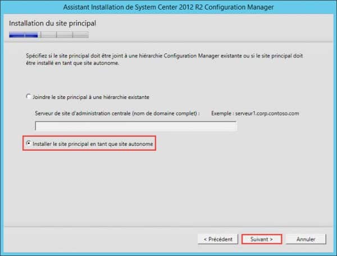The height and width of the screenshot is (256, 337).
Task: Click the 'Serveur de site d'administration centrale' label
Action: tap(117, 114)
